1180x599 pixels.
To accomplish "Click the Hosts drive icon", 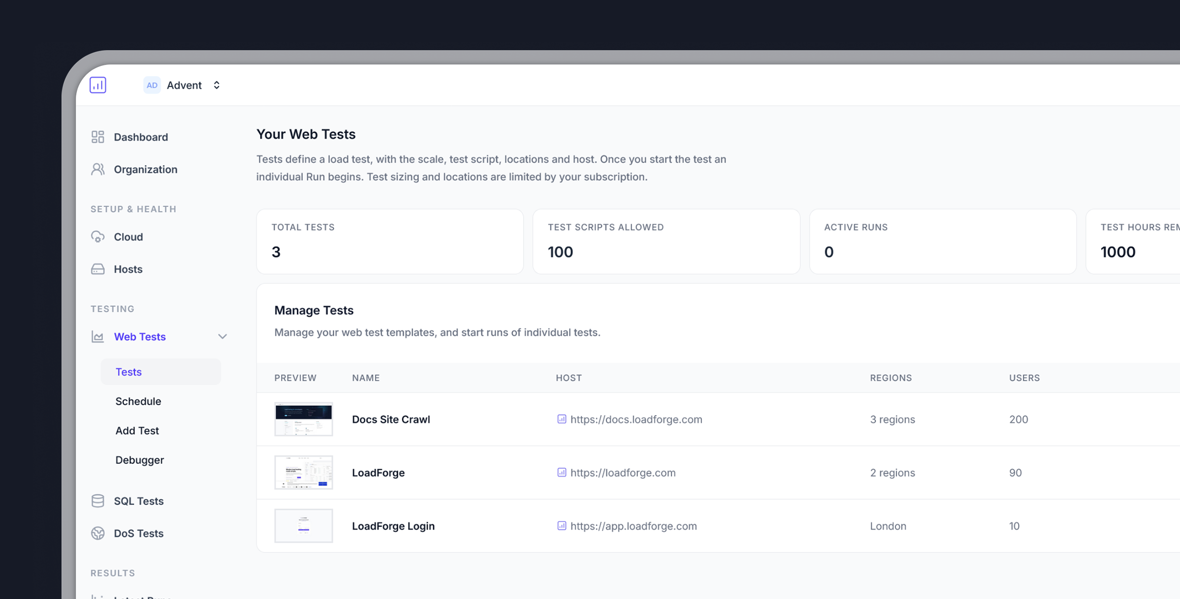I will [98, 269].
